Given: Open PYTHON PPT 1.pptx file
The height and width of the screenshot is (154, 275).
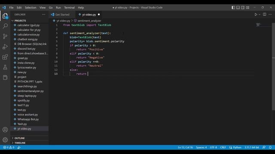Looking at the screenshot, I should [30, 82].
